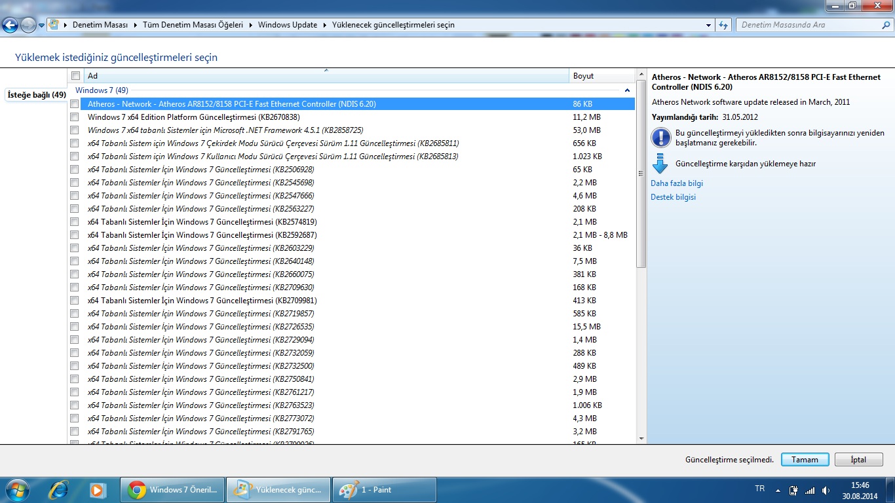Select the KB2791765 update row text
The height and width of the screenshot is (503, 895).
(200, 432)
